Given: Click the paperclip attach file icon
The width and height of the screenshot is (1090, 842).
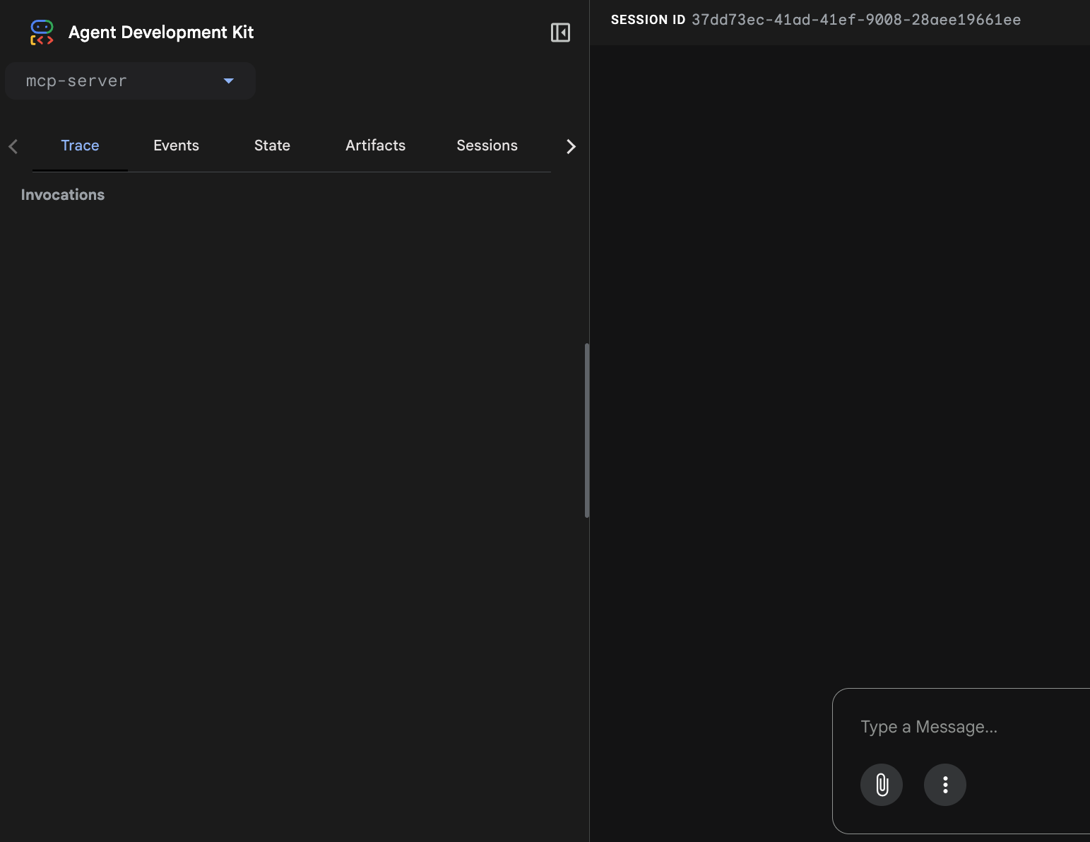Looking at the screenshot, I should click(x=881, y=785).
